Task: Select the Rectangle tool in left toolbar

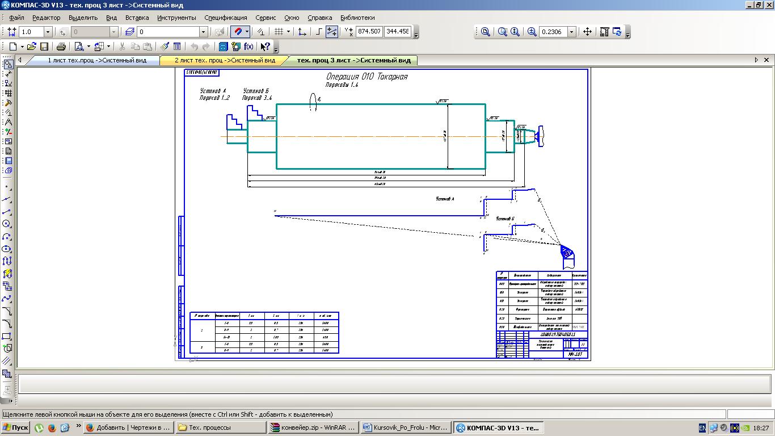Action: pyautogui.click(x=7, y=337)
